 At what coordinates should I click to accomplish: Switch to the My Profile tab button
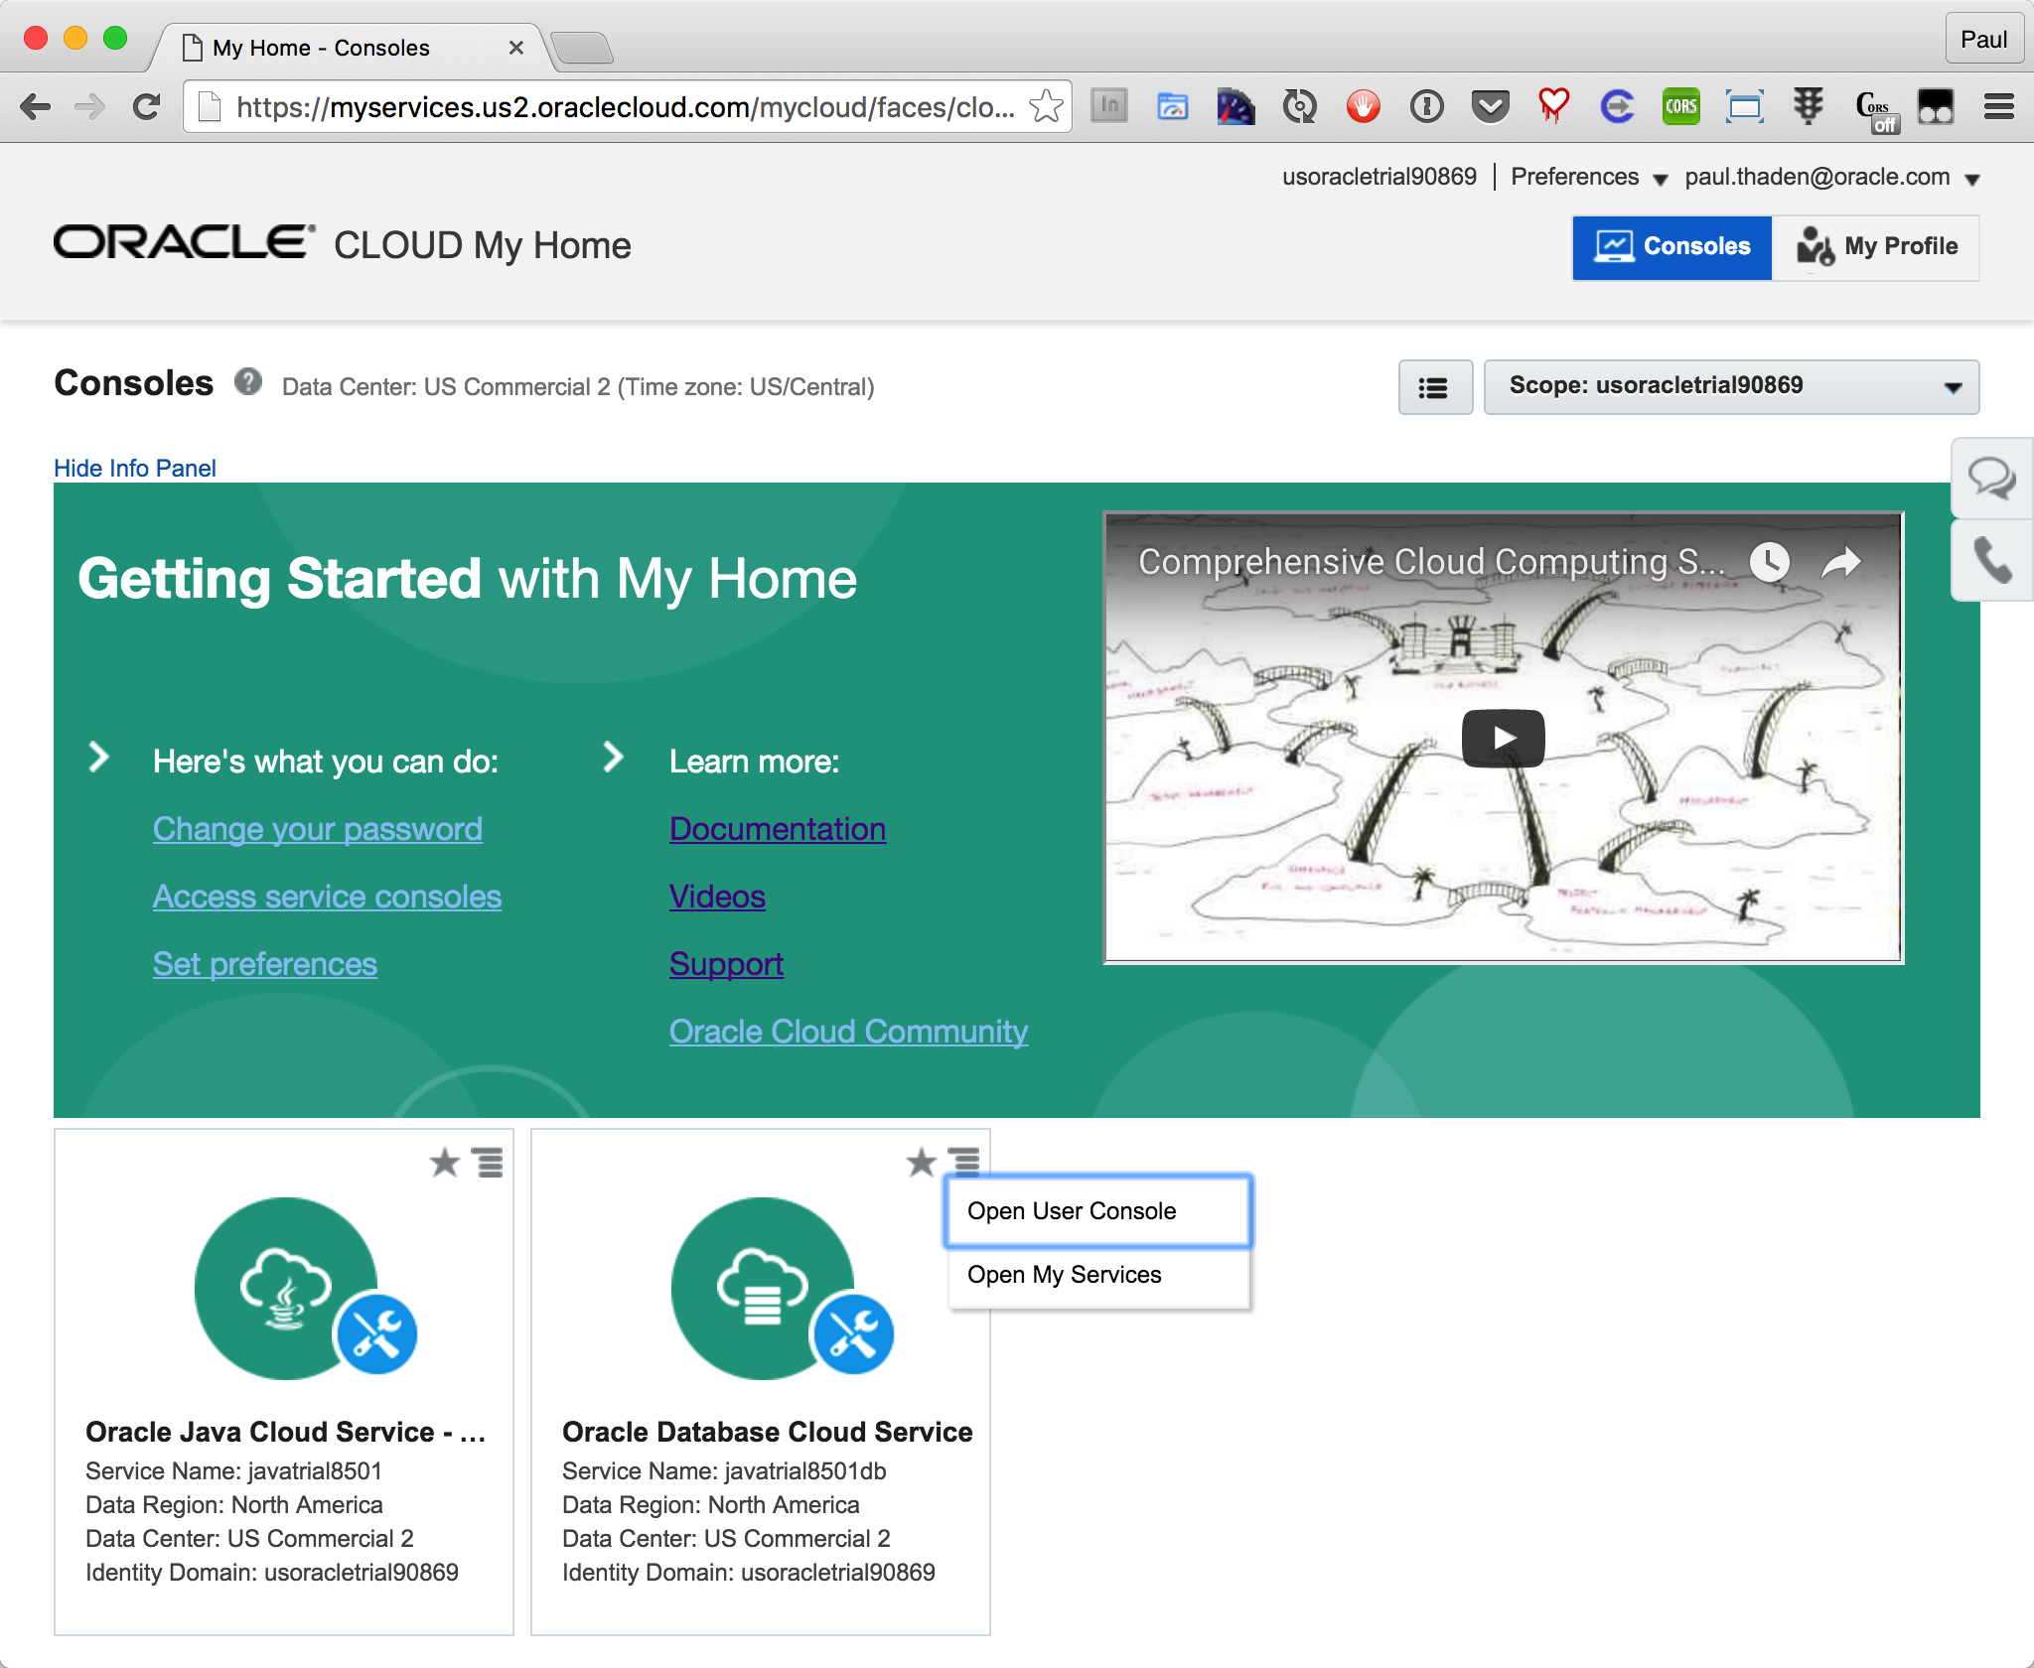click(x=1876, y=247)
